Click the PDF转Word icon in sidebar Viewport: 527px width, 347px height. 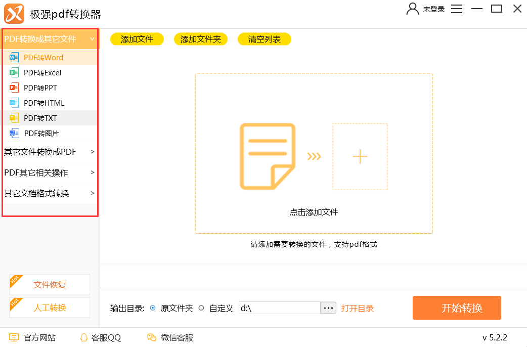point(14,57)
